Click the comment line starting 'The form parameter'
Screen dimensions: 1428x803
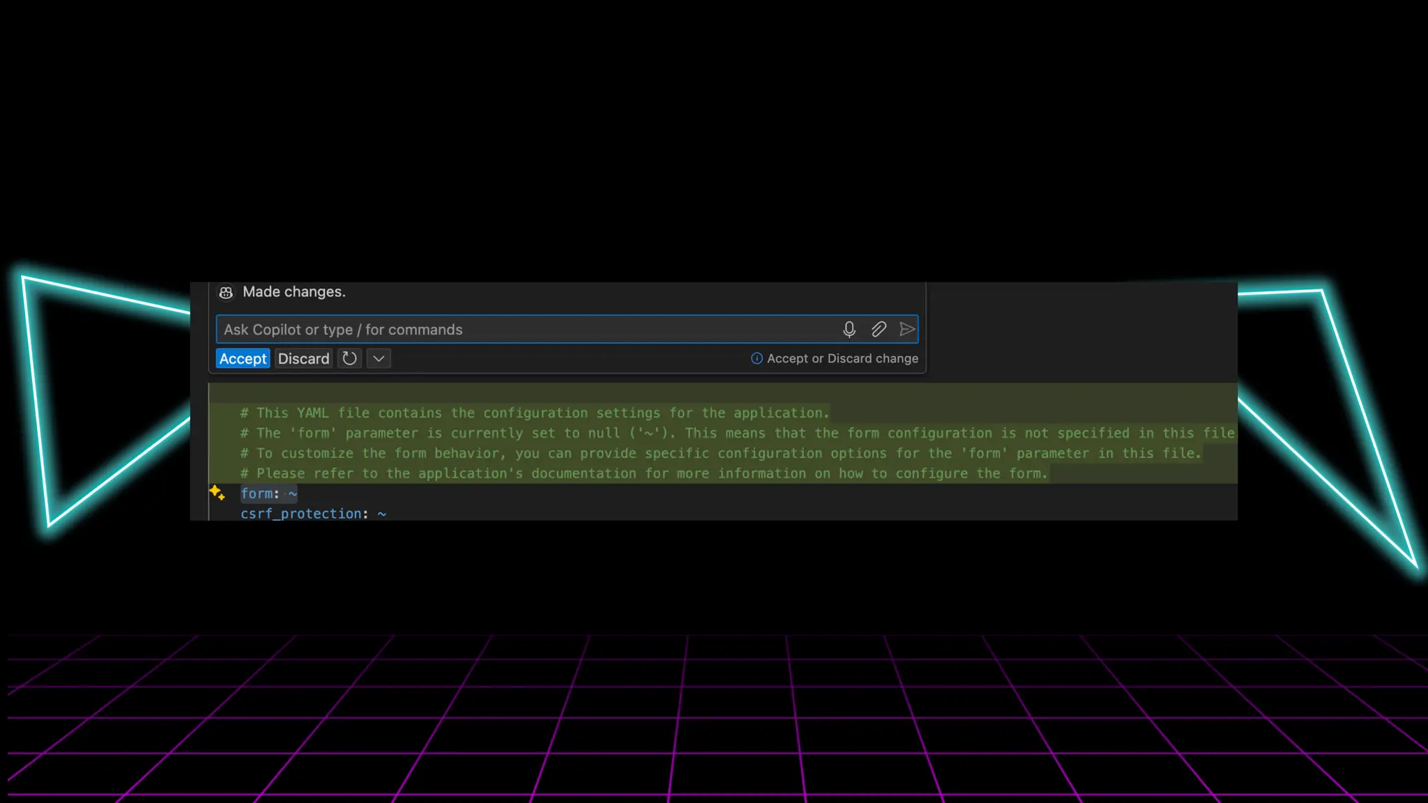coord(697,433)
